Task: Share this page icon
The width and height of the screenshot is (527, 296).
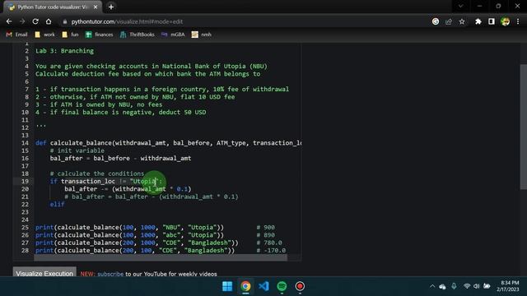Action: pyautogui.click(x=448, y=21)
